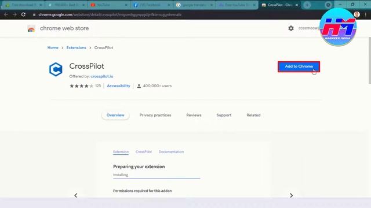Click the CrossPilot extension logo icon
371x208 pixels.
point(56,69)
